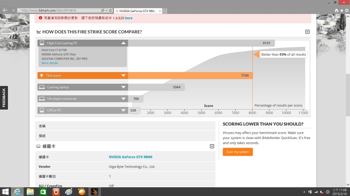350x196 pixels.
Task: Click the Scan my system button
Action: pos(238,152)
